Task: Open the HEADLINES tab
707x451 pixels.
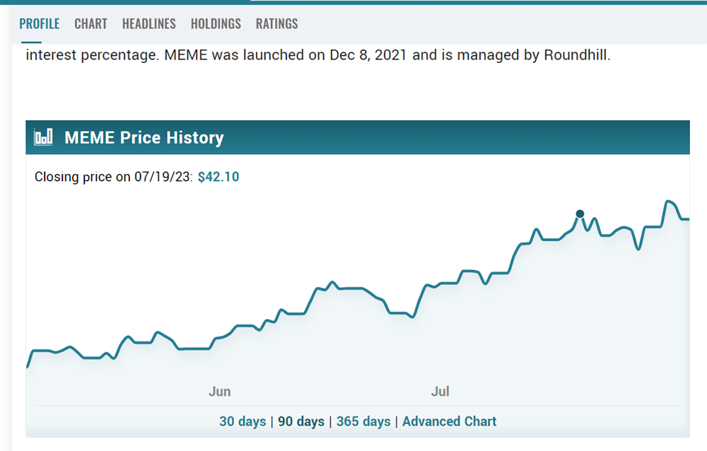Action: click(148, 23)
